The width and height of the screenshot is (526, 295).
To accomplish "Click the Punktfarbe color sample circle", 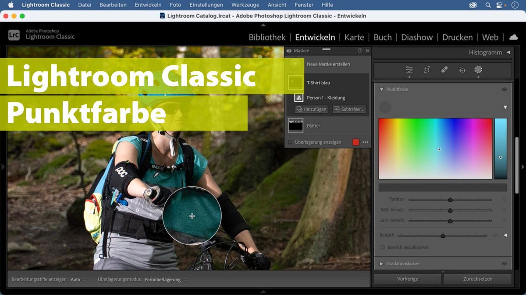I will click(x=385, y=107).
